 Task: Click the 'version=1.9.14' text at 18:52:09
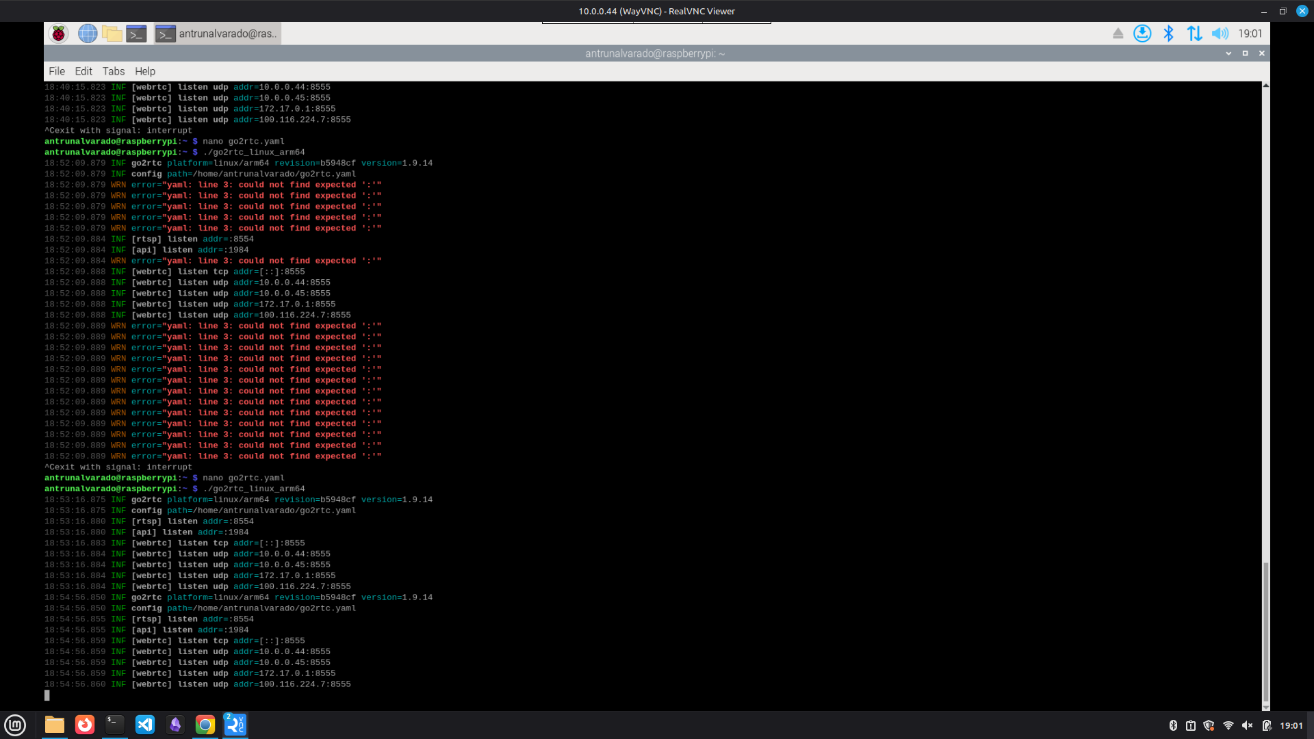[397, 163]
